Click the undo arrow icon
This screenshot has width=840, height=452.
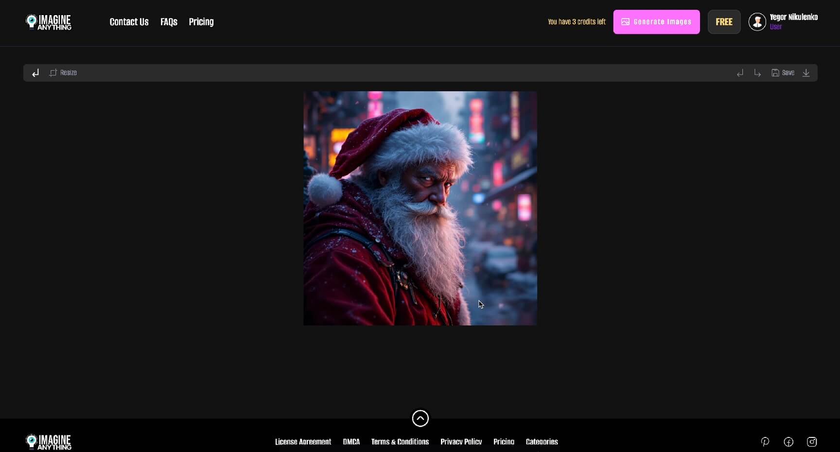[740, 73]
